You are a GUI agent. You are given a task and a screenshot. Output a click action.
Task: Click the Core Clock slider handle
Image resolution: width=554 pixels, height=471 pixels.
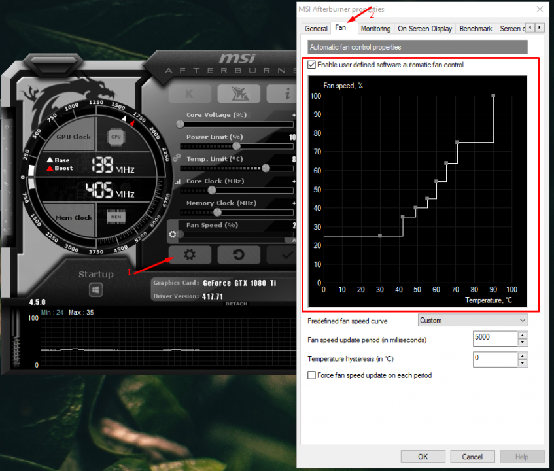[x=212, y=190]
